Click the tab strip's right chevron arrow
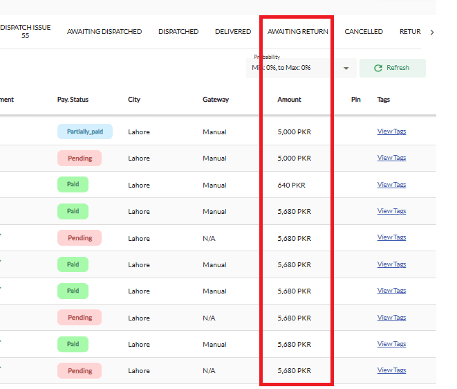Screen dimensions: 457x389 [x=432, y=33]
